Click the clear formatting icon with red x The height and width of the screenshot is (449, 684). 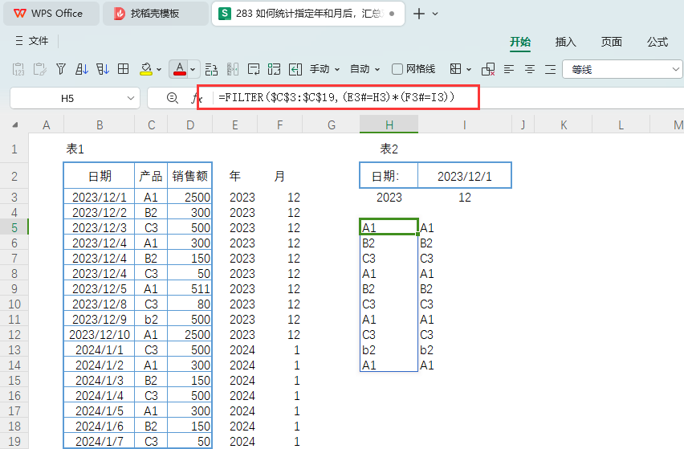click(488, 69)
